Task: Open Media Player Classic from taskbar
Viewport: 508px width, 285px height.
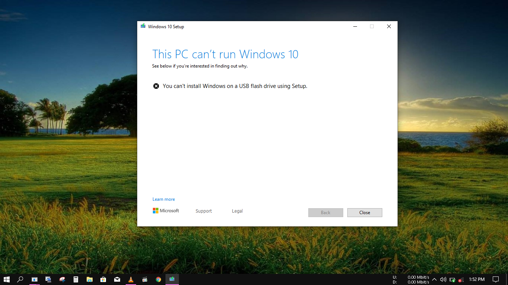Action: pyautogui.click(x=145, y=279)
